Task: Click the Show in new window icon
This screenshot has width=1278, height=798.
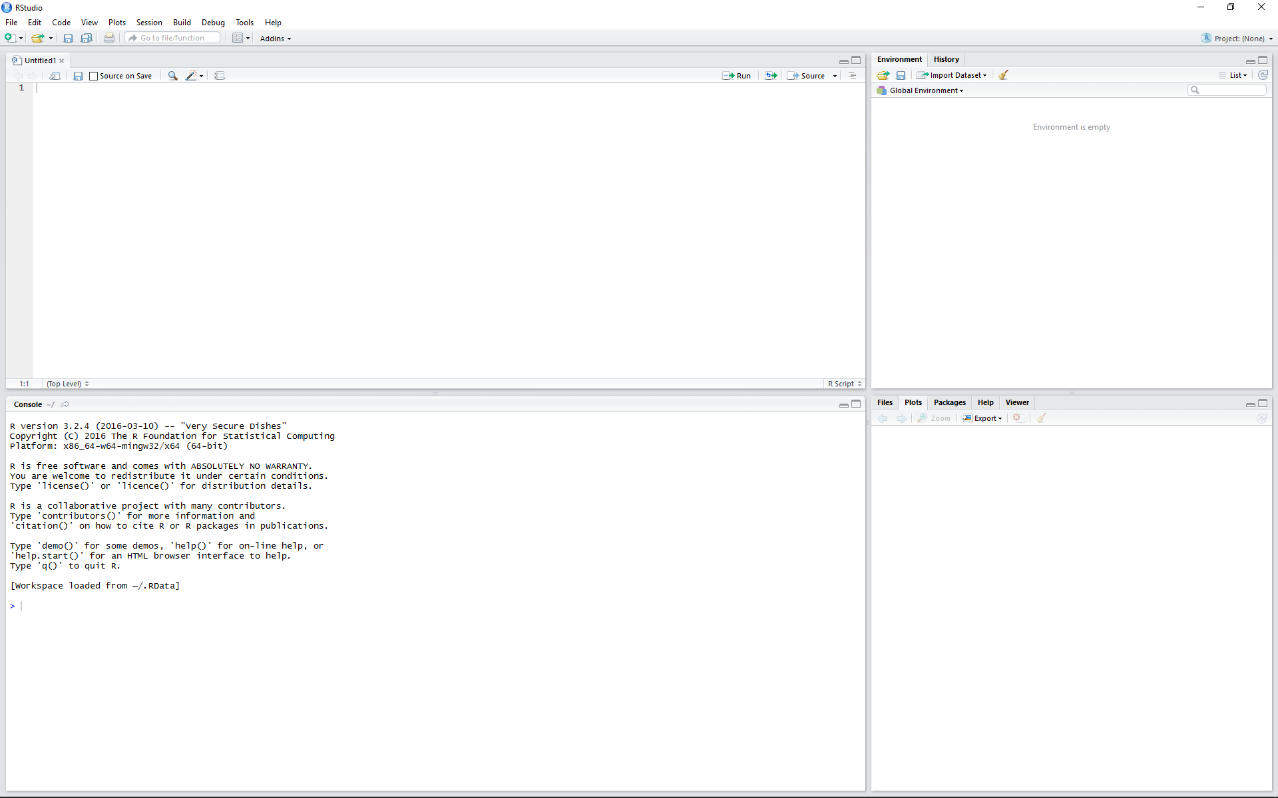Action: (x=55, y=76)
